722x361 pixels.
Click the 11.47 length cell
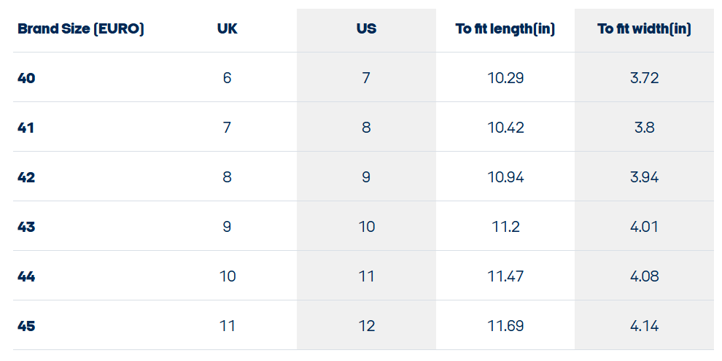click(505, 276)
